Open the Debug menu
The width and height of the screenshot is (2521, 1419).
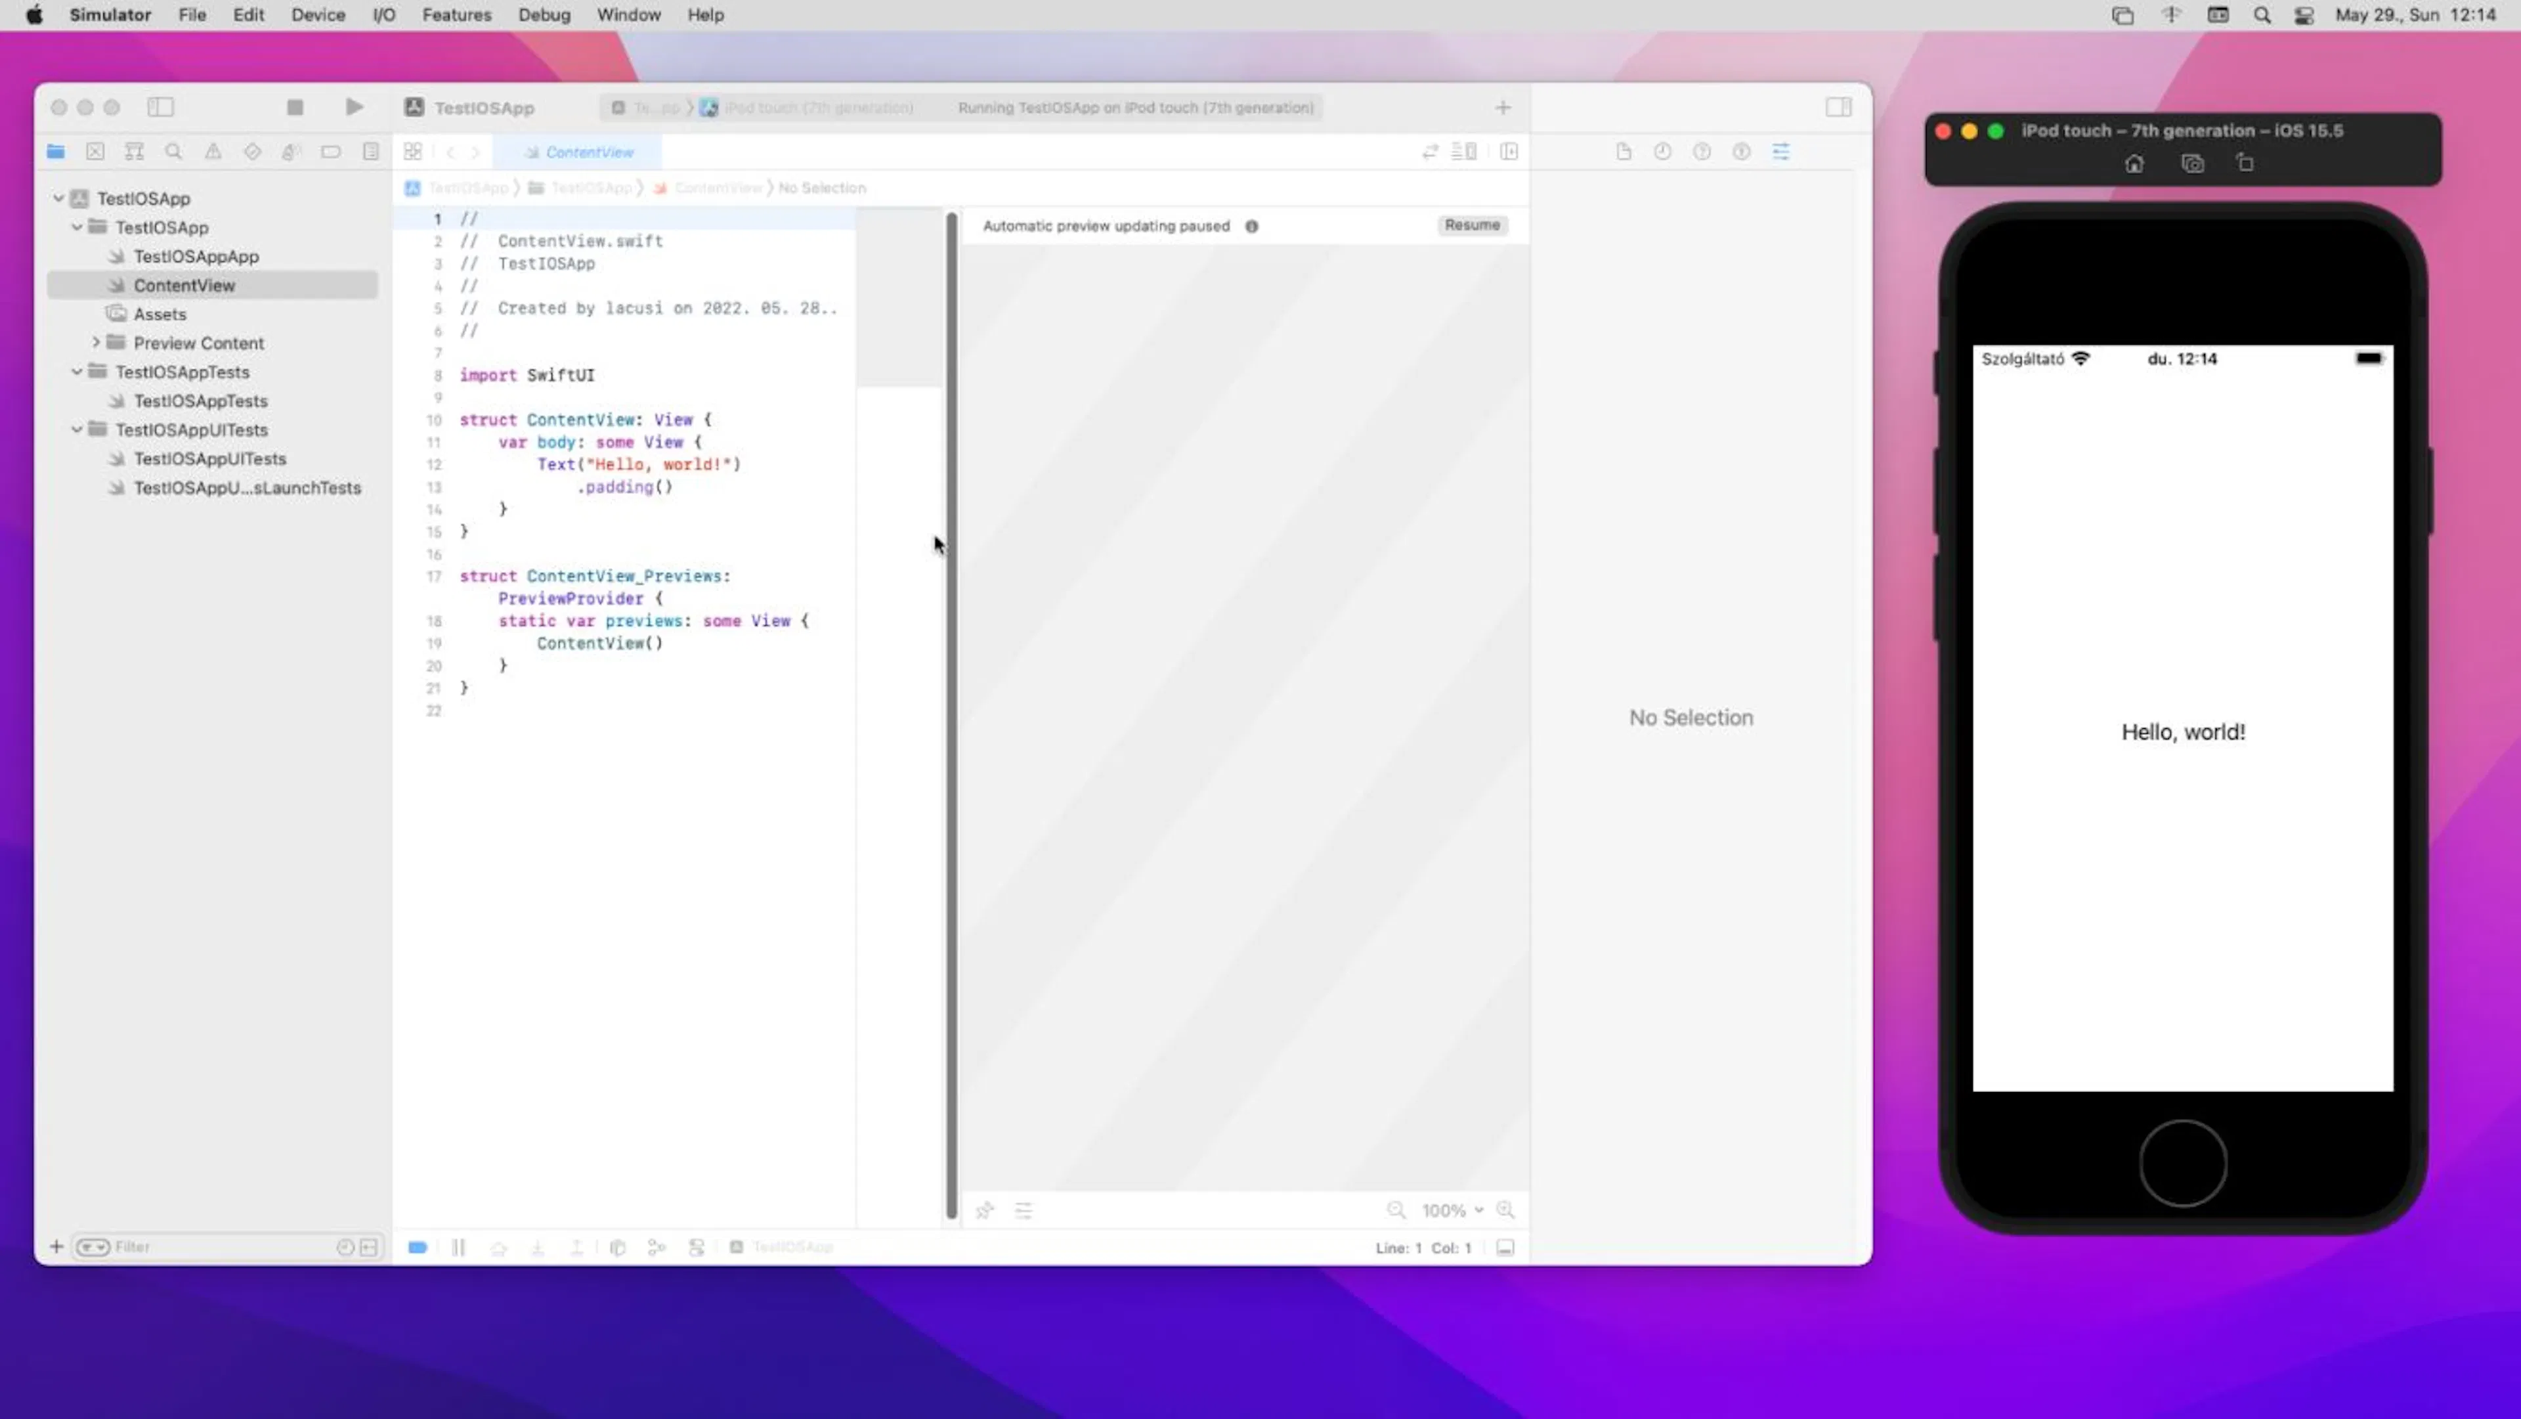click(544, 14)
